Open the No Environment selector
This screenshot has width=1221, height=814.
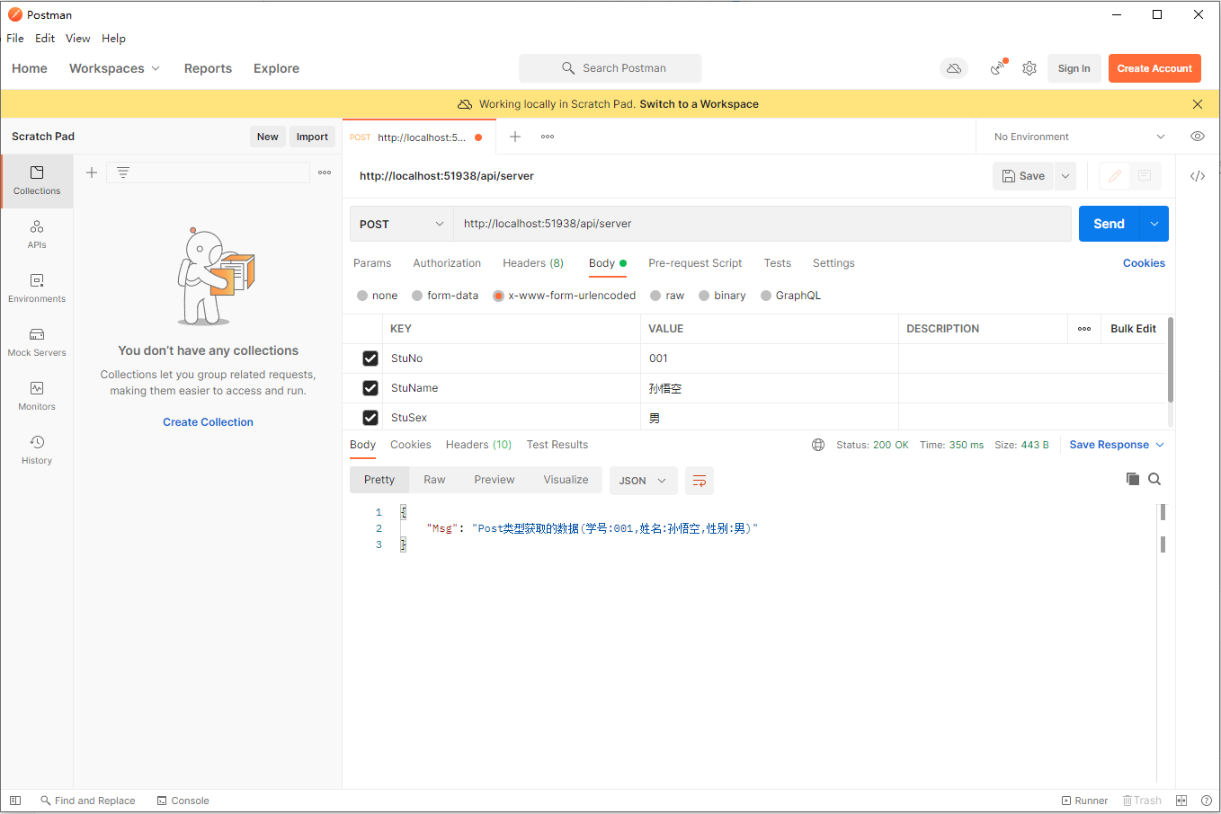[1079, 137]
